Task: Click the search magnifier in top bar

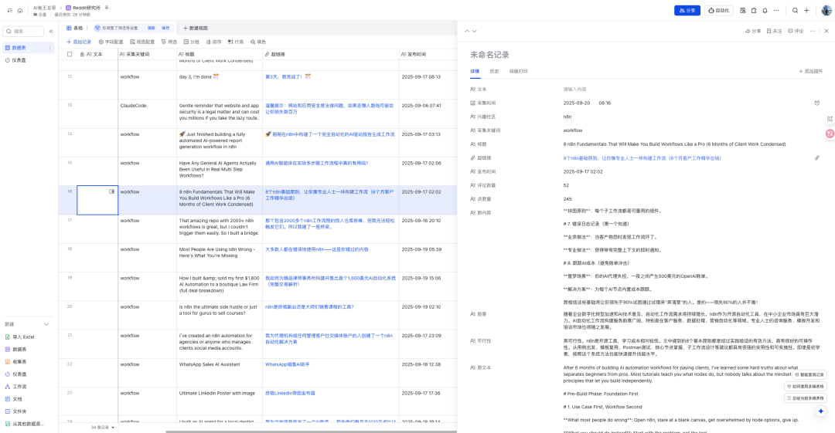Action: click(795, 11)
